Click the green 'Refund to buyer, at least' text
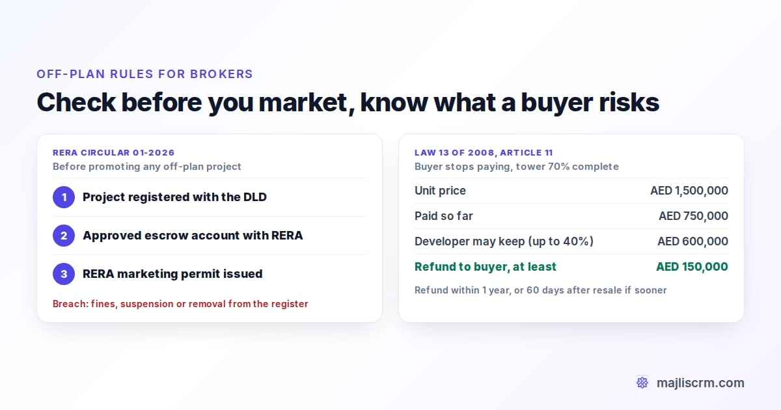This screenshot has height=410, width=781. click(x=486, y=267)
